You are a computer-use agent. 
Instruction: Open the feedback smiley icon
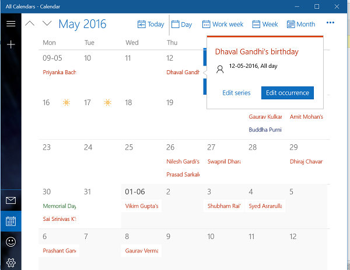(10, 242)
